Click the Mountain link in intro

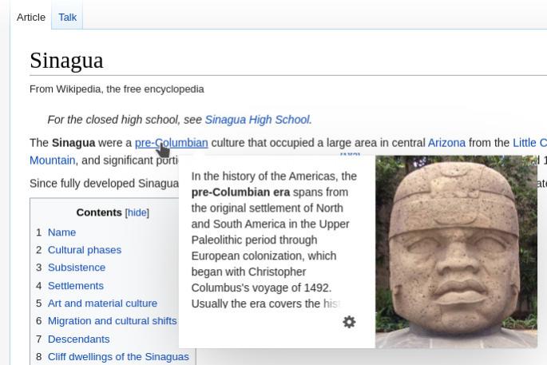click(x=53, y=161)
